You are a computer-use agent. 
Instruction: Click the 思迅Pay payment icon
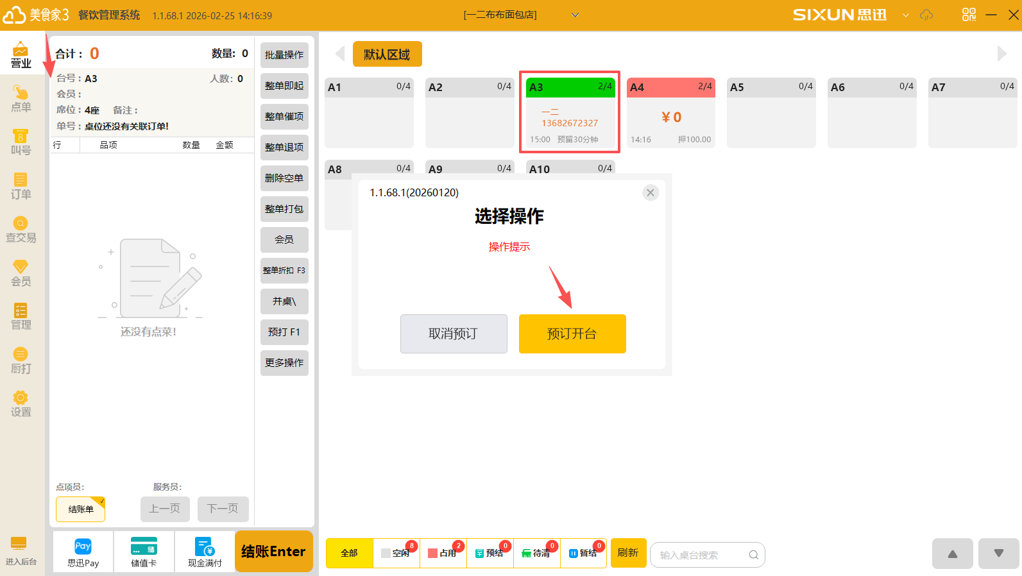pyautogui.click(x=83, y=552)
